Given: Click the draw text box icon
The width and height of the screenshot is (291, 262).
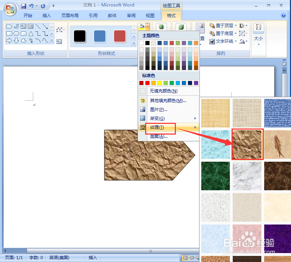Looking at the screenshot, I should 59,41.
